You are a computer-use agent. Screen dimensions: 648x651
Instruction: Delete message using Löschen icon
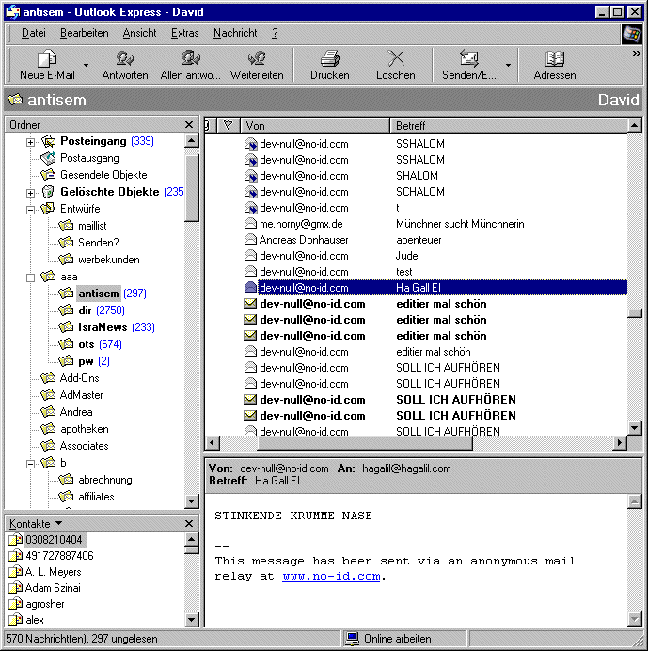(395, 59)
